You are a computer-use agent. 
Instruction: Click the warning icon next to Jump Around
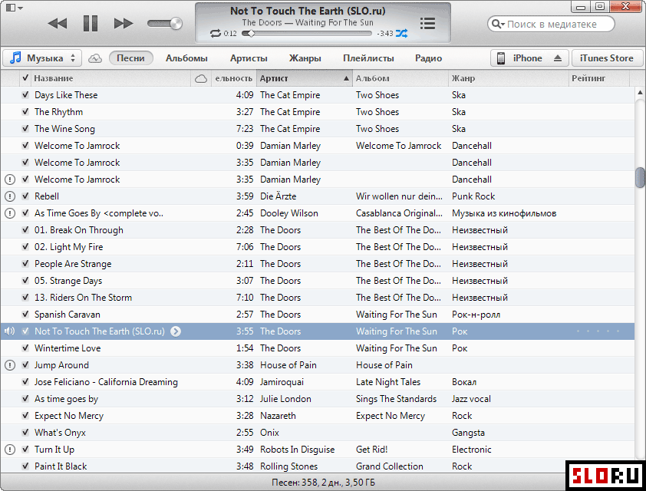click(9, 365)
